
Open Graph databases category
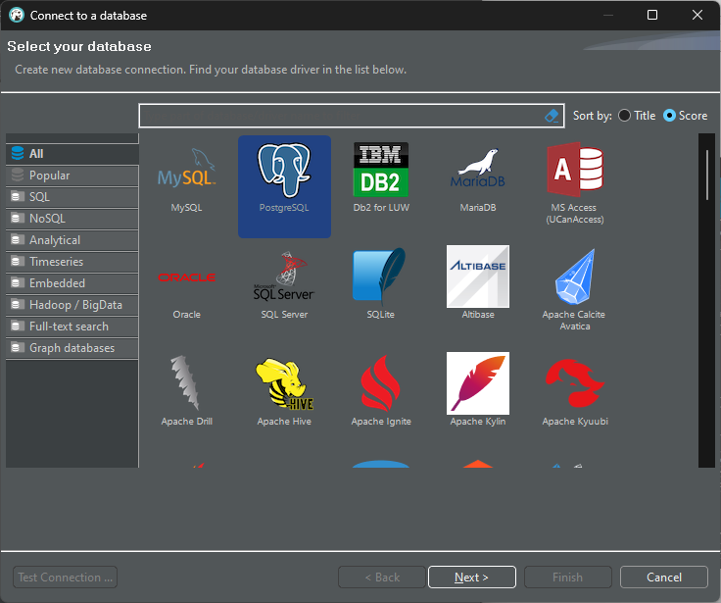[x=72, y=348]
